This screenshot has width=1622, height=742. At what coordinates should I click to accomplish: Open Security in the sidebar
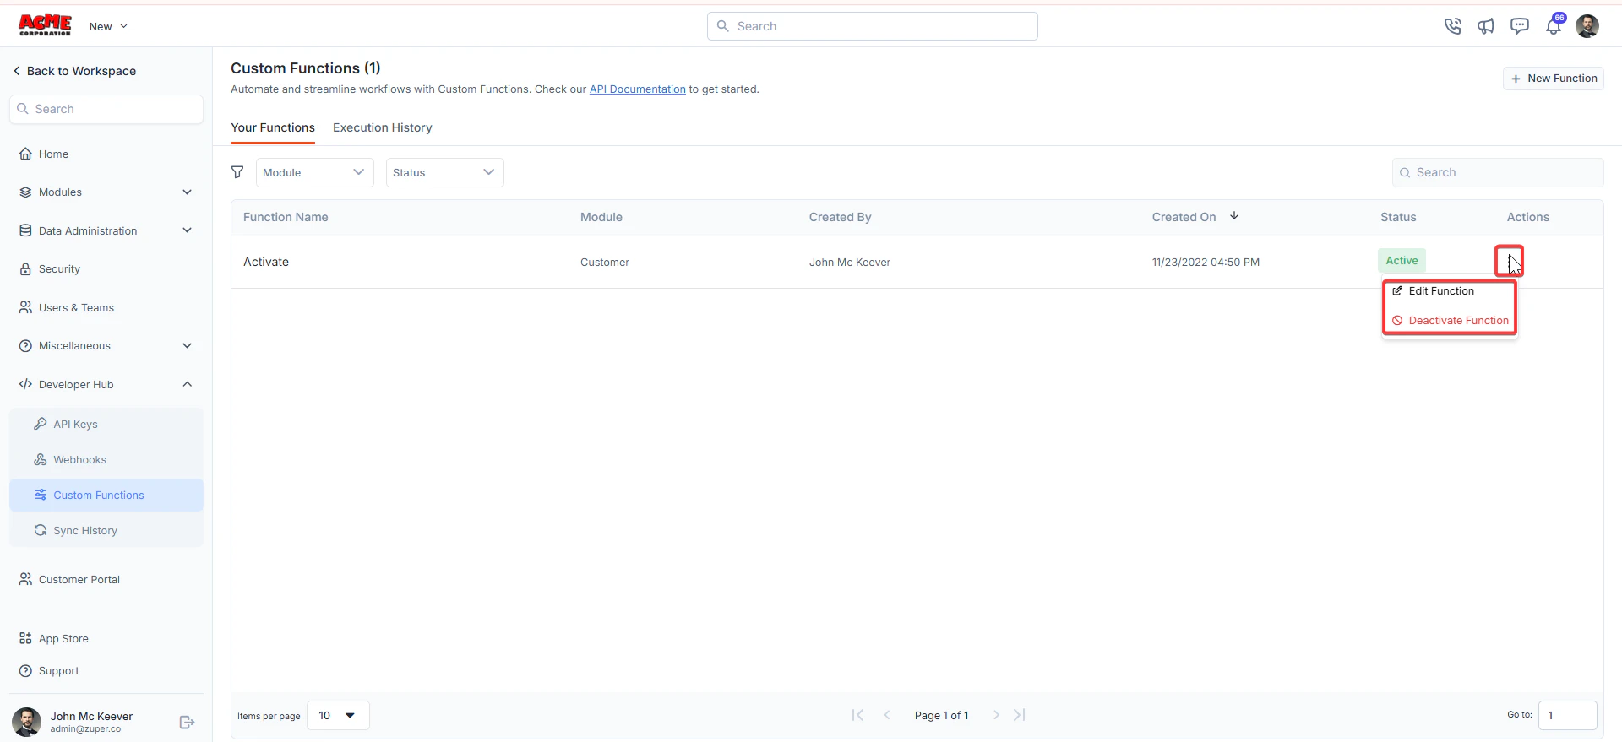pyautogui.click(x=106, y=269)
